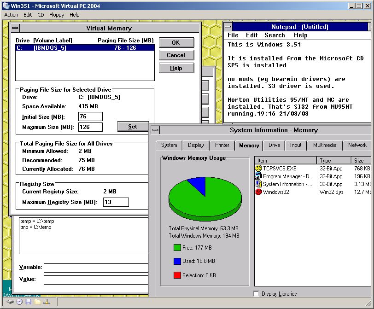Click Help in the Virtual Memory dialog

click(176, 68)
